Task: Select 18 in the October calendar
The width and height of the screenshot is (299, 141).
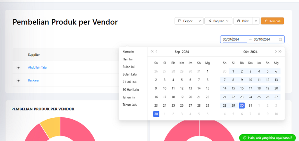Action: pos(259,88)
